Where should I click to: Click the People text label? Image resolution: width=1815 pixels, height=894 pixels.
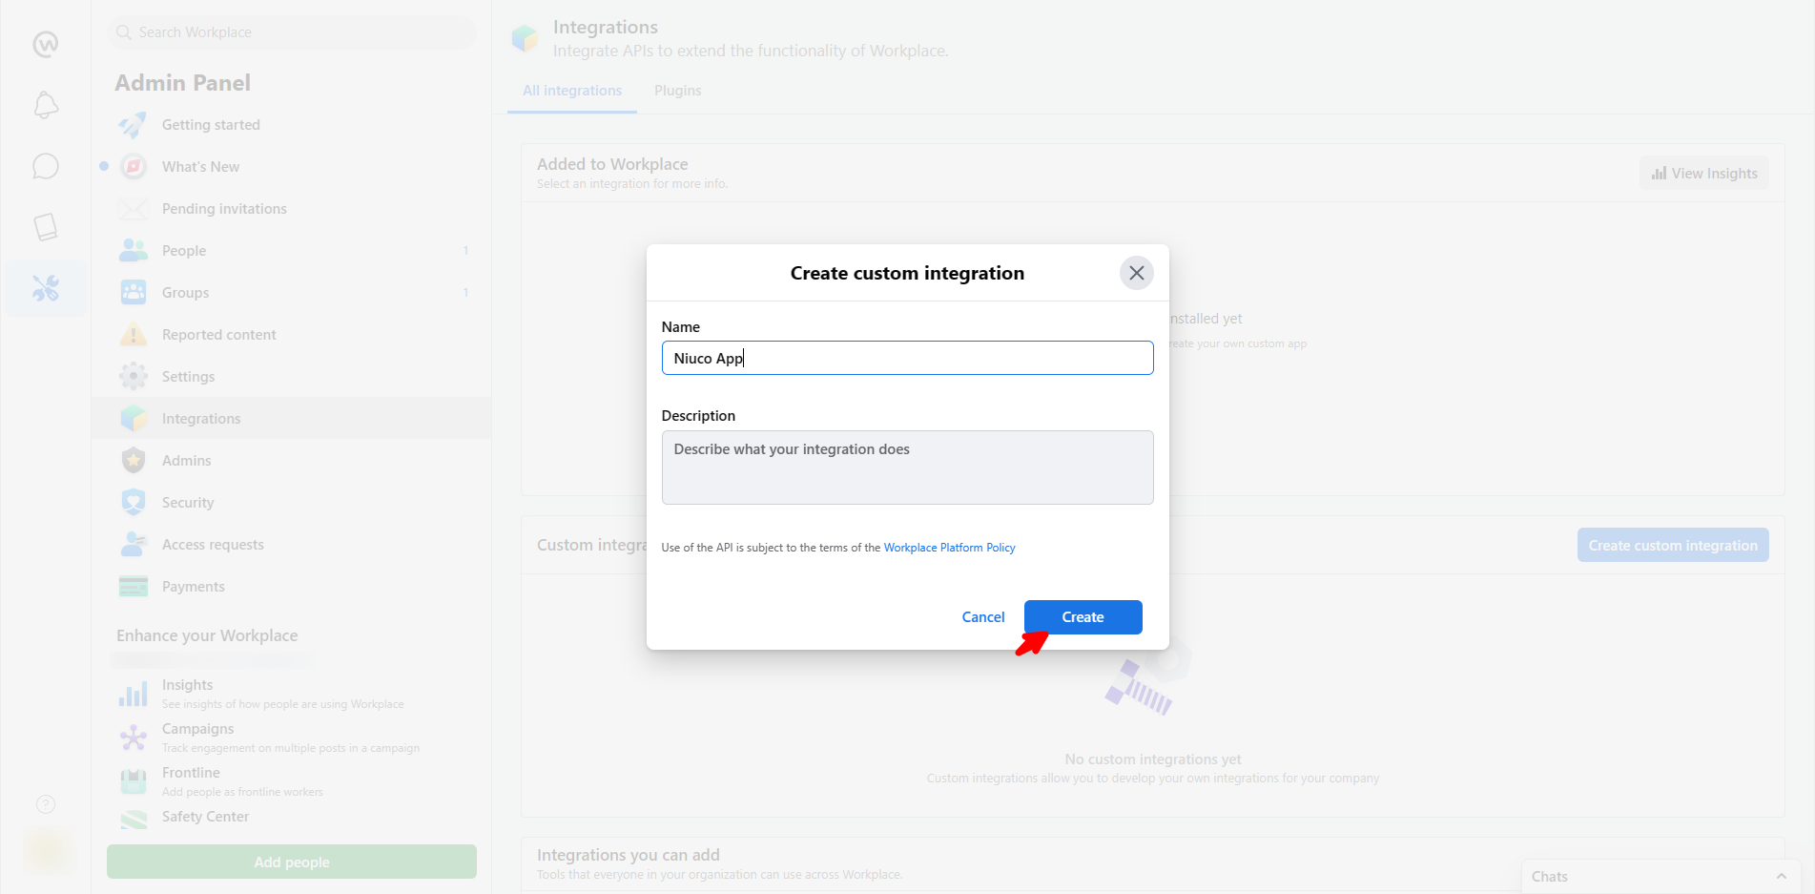[x=184, y=251]
